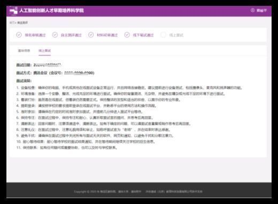
Task: Click the 面试须知 heading
Action: pos(24,81)
